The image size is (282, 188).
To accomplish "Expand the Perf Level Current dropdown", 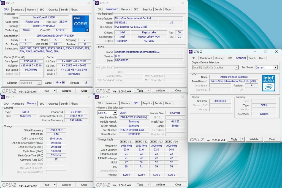I will 275,67.
